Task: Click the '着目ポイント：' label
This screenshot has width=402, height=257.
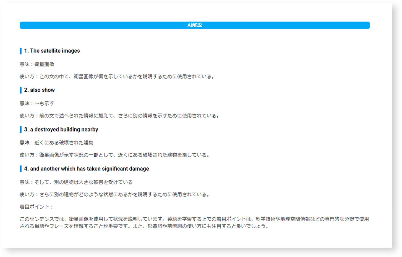Action: (36, 207)
